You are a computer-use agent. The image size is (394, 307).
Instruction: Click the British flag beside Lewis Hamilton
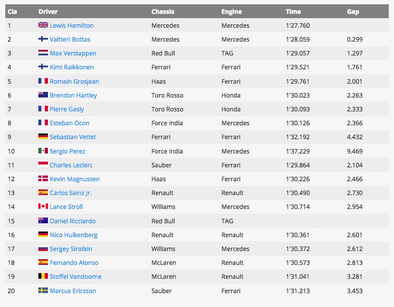tap(43, 25)
